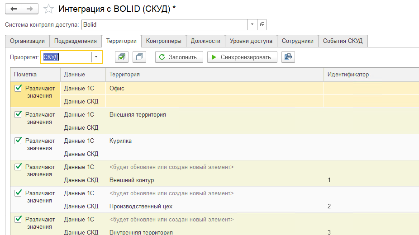Open the access control system reference button
This screenshot has width=419, height=235.
(x=262, y=24)
